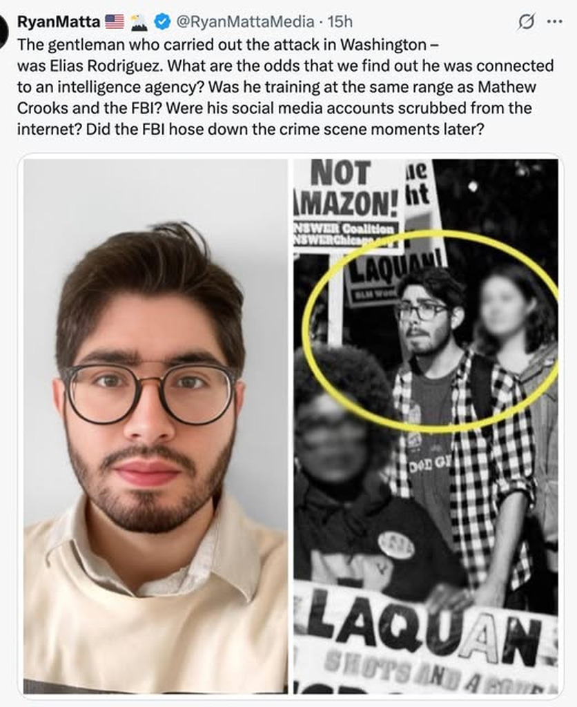Image resolution: width=577 pixels, height=707 pixels.
Task: Open the three-dot more options menu
Action: point(554,21)
